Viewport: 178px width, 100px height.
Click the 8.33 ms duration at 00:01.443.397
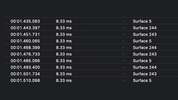(64, 28)
